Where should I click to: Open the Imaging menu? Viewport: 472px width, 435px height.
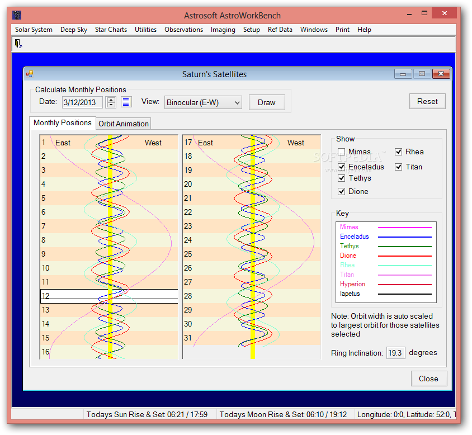223,30
